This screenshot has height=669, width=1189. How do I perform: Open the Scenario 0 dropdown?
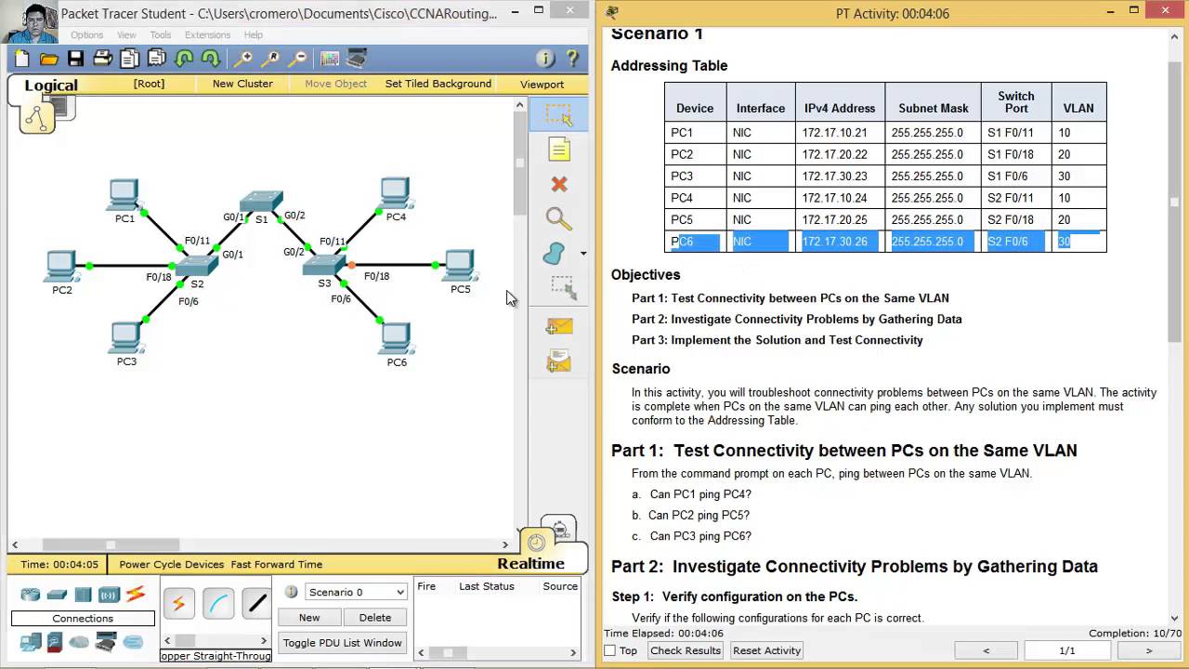(x=357, y=592)
